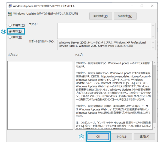Click the comment box scroll up arrow

point(153,25)
